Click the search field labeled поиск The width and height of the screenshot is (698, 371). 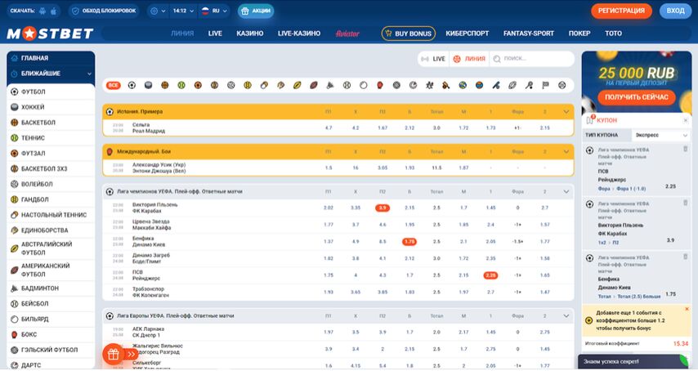[x=532, y=59]
